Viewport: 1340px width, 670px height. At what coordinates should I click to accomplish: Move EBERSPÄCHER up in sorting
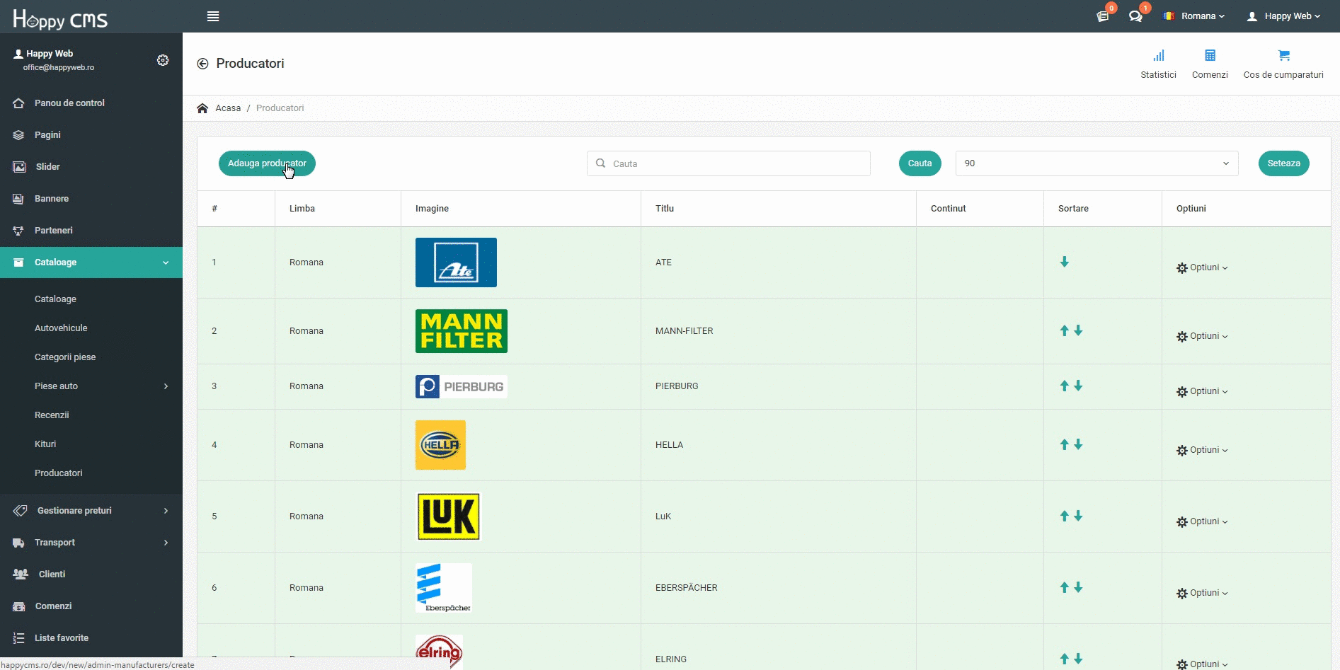pyautogui.click(x=1064, y=587)
